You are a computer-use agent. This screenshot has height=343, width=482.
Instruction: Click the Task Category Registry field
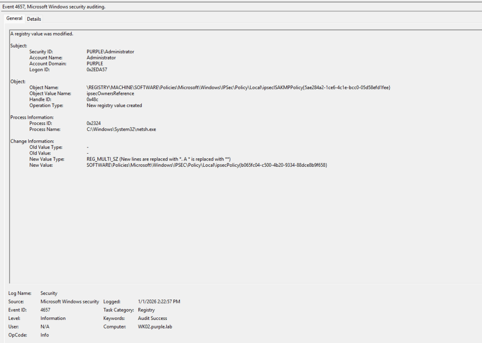146,310
